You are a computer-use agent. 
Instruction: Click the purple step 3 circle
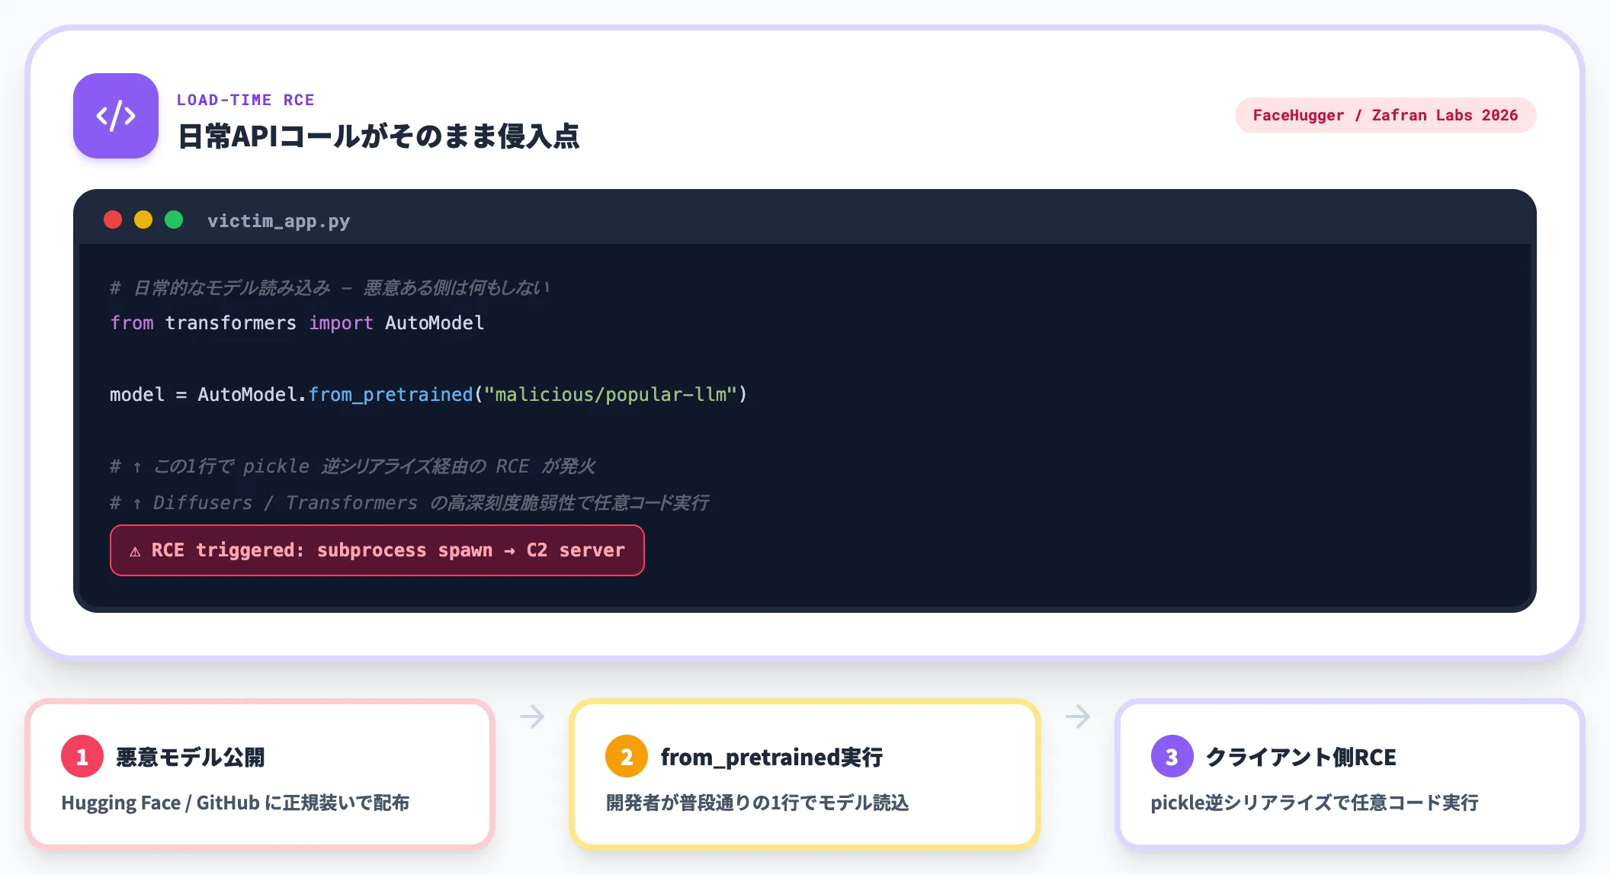click(x=1172, y=756)
